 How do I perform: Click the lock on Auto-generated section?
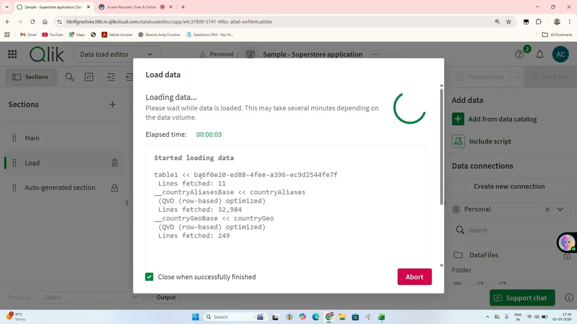tap(114, 188)
